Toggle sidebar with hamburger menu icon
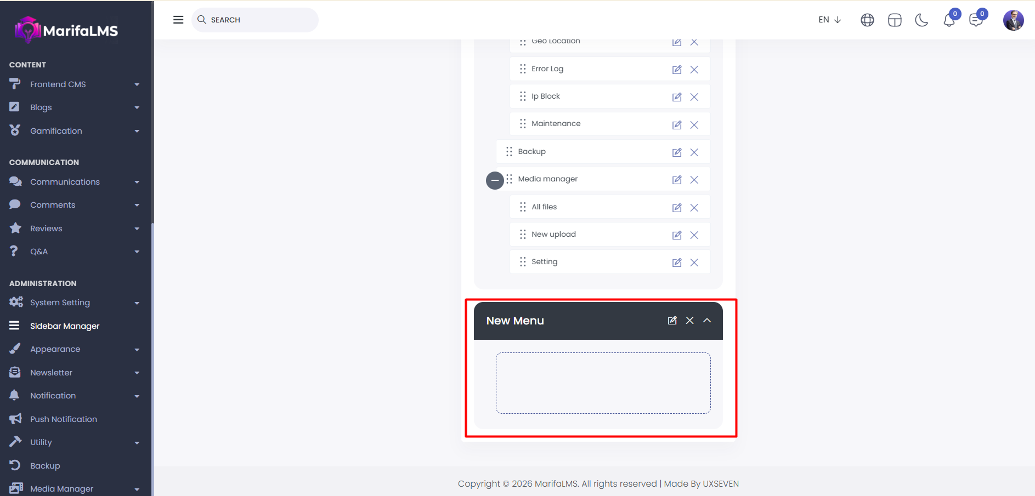This screenshot has height=496, width=1035. [178, 20]
